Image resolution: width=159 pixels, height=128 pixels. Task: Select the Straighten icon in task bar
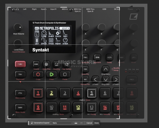coord(76,123)
